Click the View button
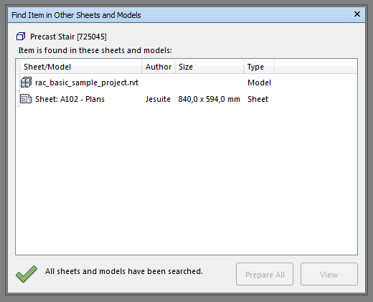This screenshot has width=373, height=302. (x=329, y=274)
